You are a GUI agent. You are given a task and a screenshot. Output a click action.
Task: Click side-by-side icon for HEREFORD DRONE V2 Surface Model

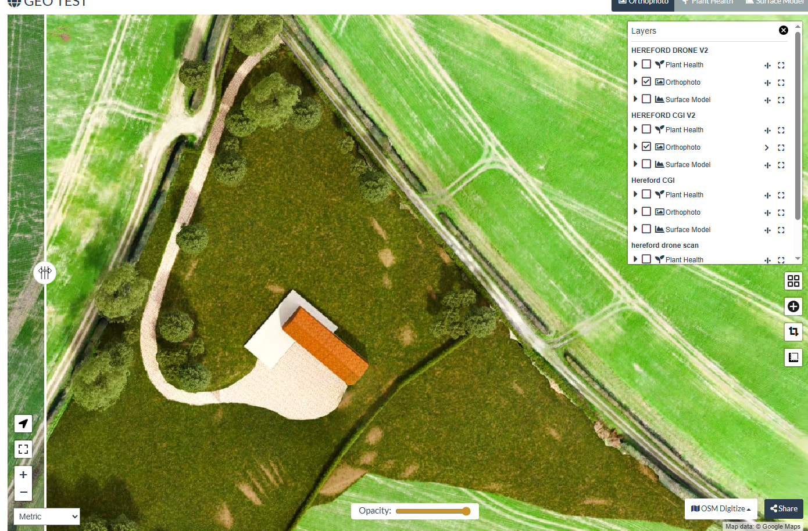click(x=767, y=100)
